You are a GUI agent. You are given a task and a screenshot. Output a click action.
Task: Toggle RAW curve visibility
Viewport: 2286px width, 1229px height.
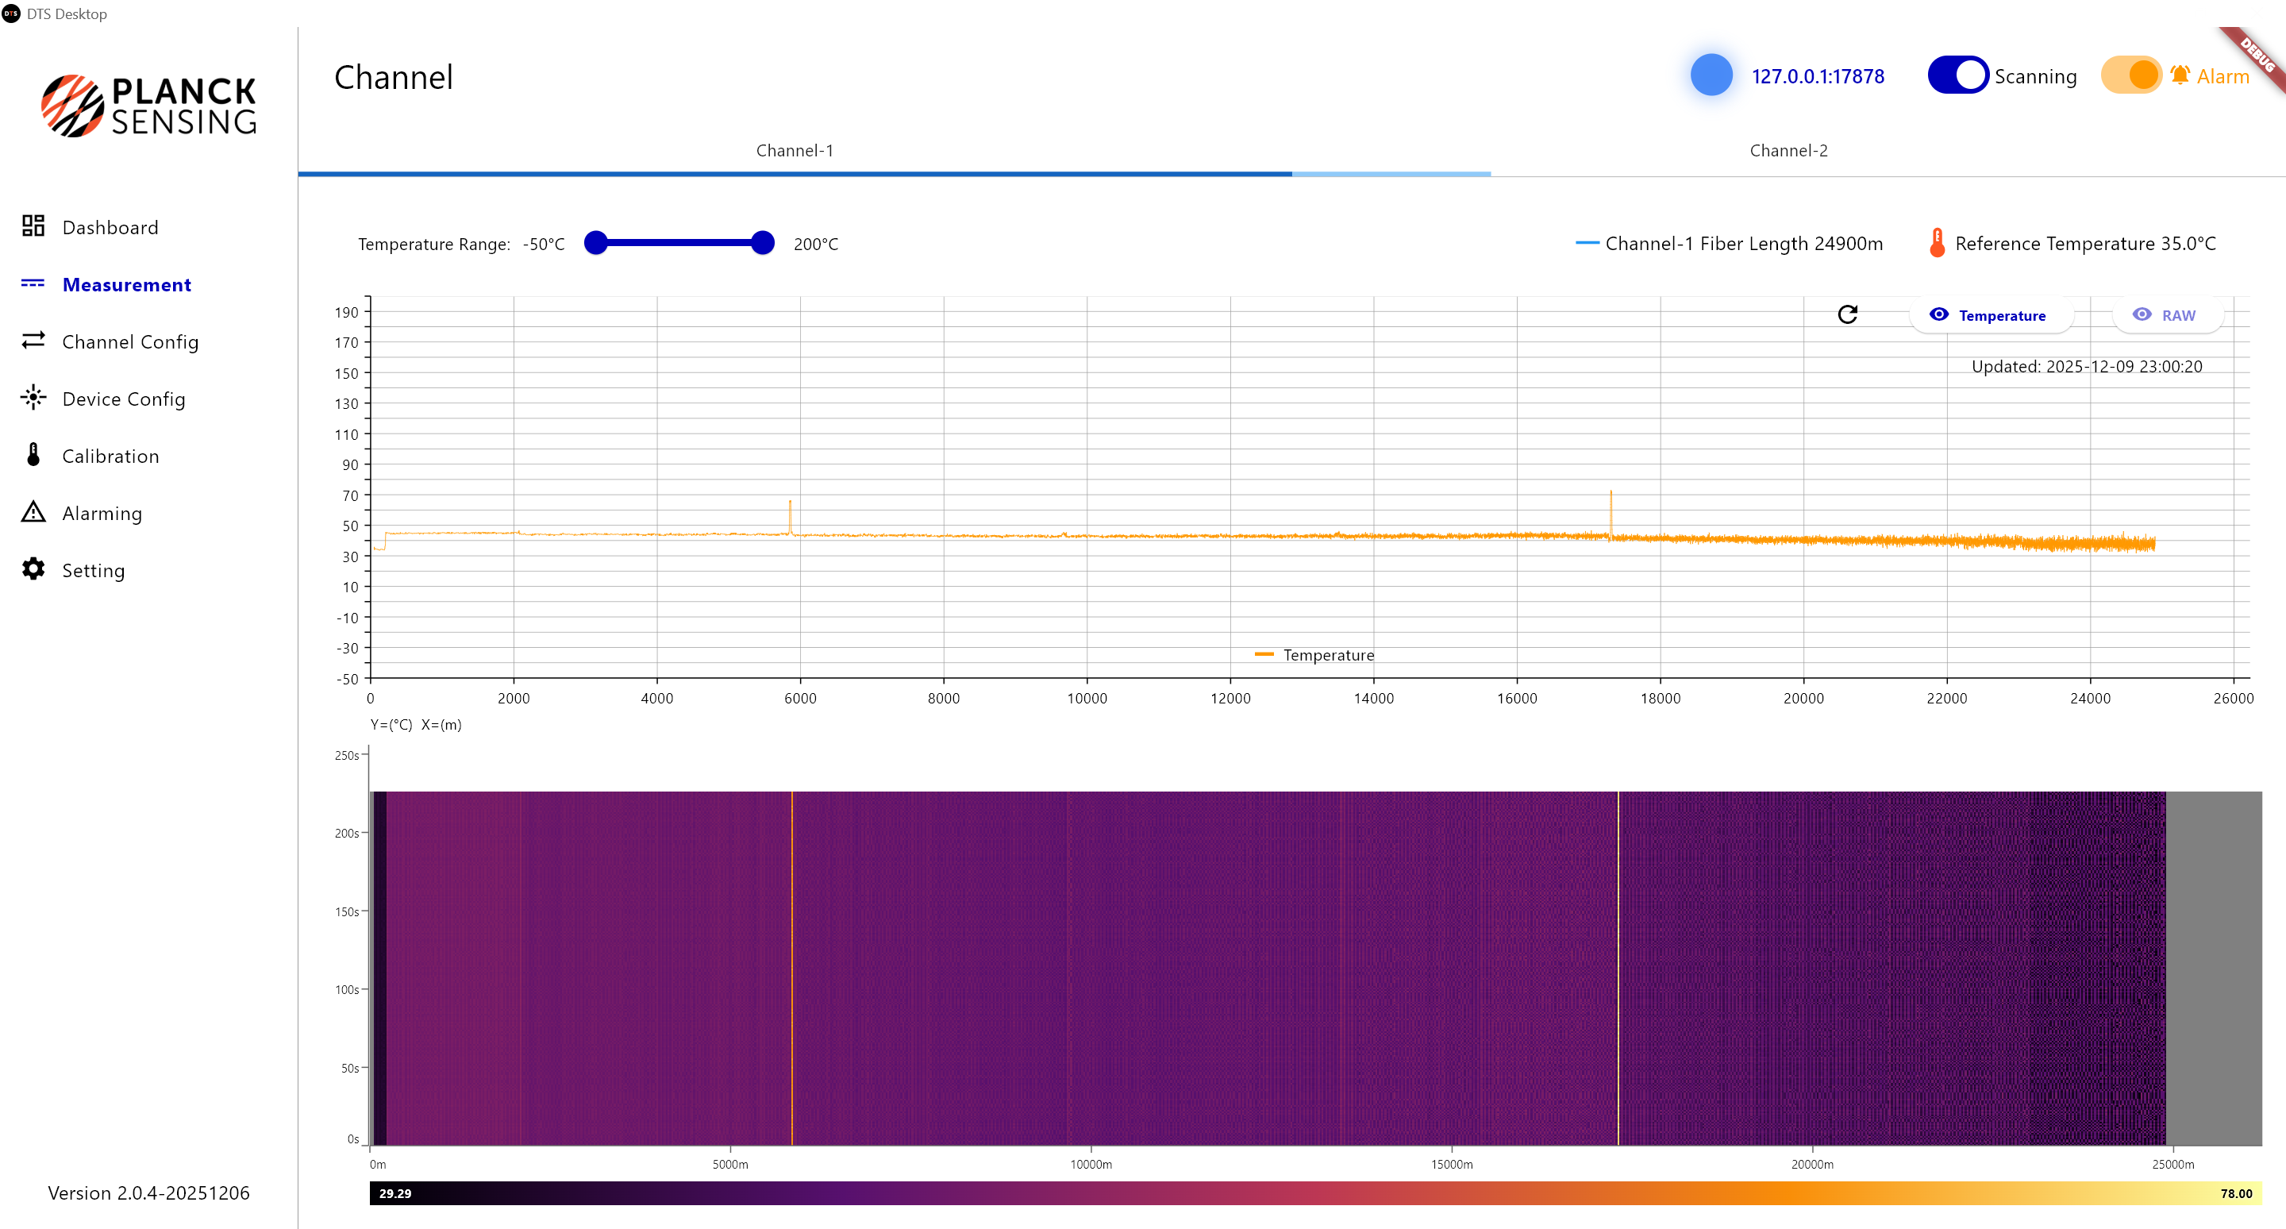coord(2166,315)
